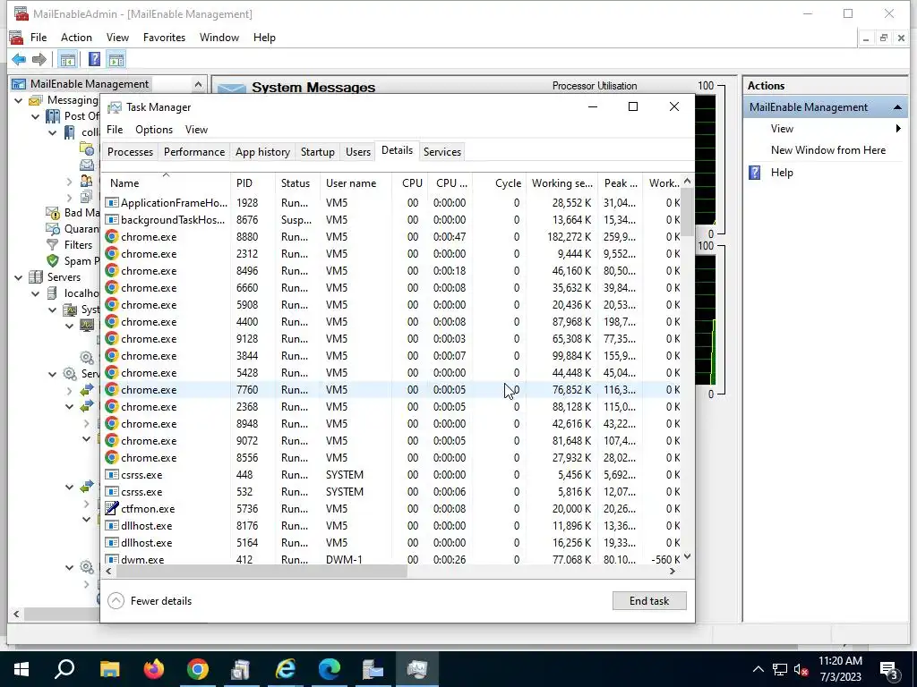Click the clock showing 11:20 AM
917x687 pixels.
point(840,661)
